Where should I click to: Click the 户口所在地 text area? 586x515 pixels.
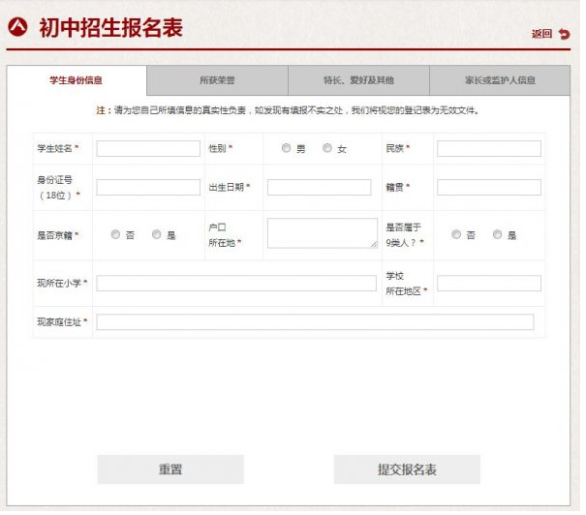(x=322, y=233)
